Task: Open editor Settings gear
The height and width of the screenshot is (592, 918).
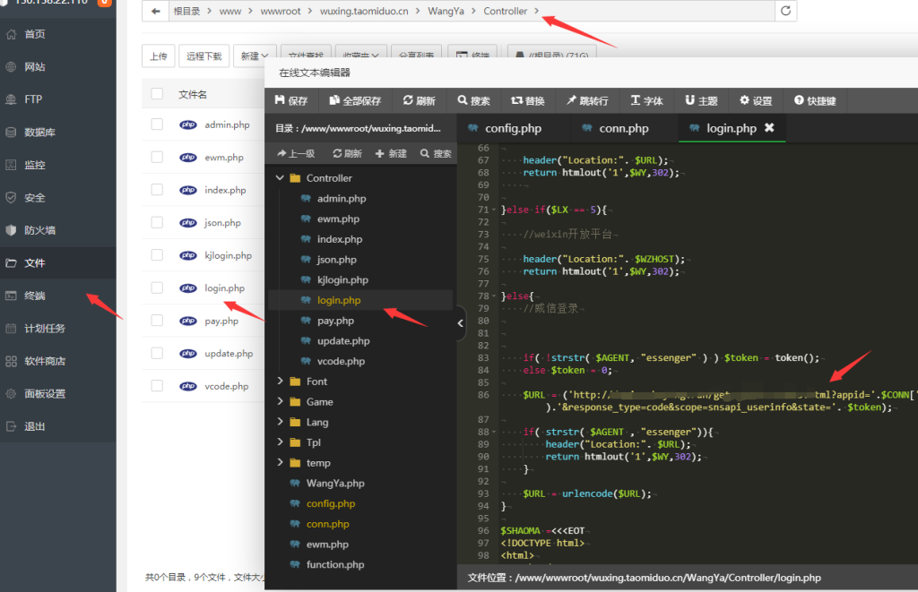Action: click(756, 101)
